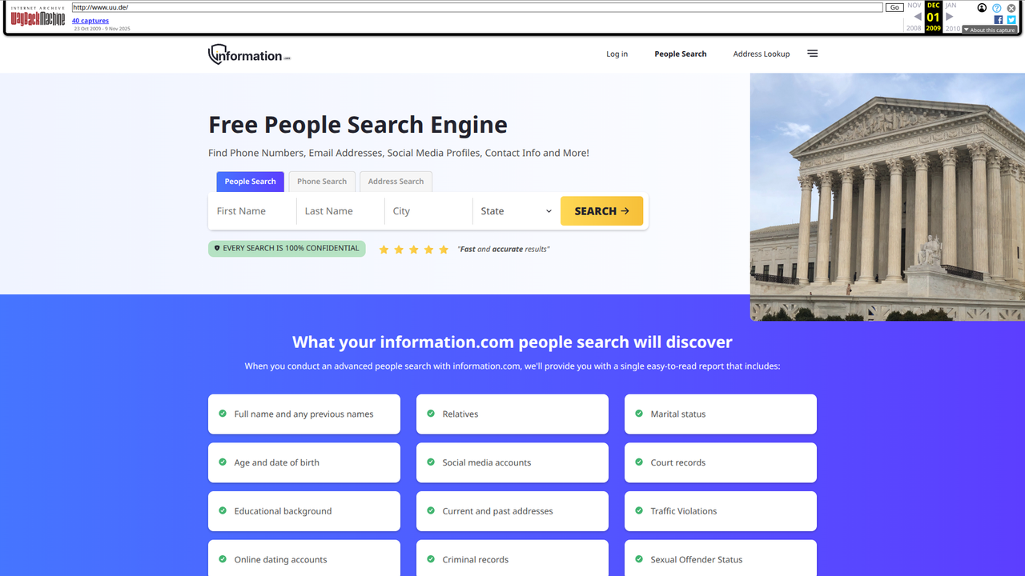
Task: Click the Wayback Go button
Action: click(894, 7)
